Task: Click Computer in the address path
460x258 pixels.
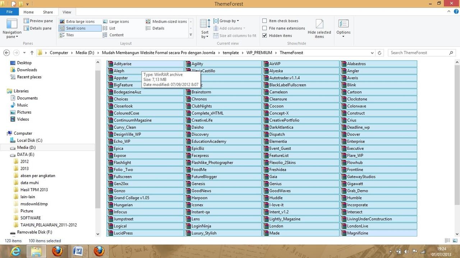Action: pyautogui.click(x=59, y=53)
